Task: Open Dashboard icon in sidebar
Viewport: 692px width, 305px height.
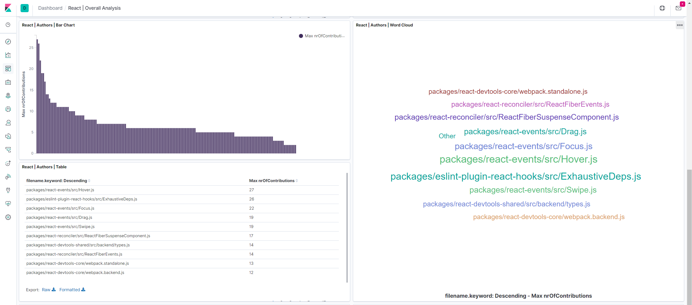Action: coord(8,69)
